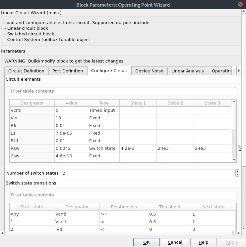Go to the Linear Analysis tab

click(188, 71)
